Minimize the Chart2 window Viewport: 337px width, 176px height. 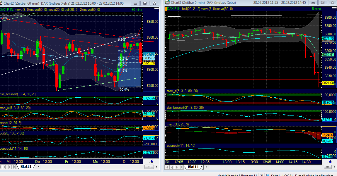[x=135, y=3]
